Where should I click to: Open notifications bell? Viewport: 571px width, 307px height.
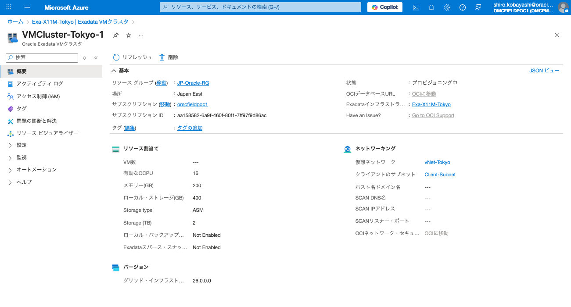click(431, 7)
